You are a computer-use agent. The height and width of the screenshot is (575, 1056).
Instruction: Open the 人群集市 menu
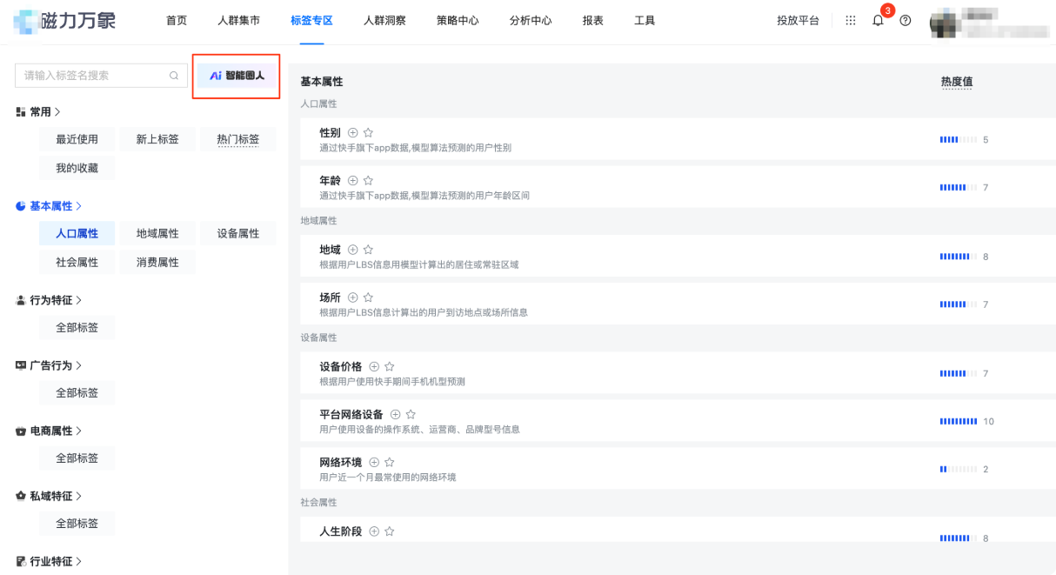238,20
